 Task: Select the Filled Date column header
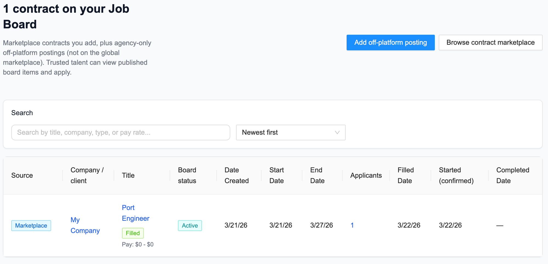[406, 175]
